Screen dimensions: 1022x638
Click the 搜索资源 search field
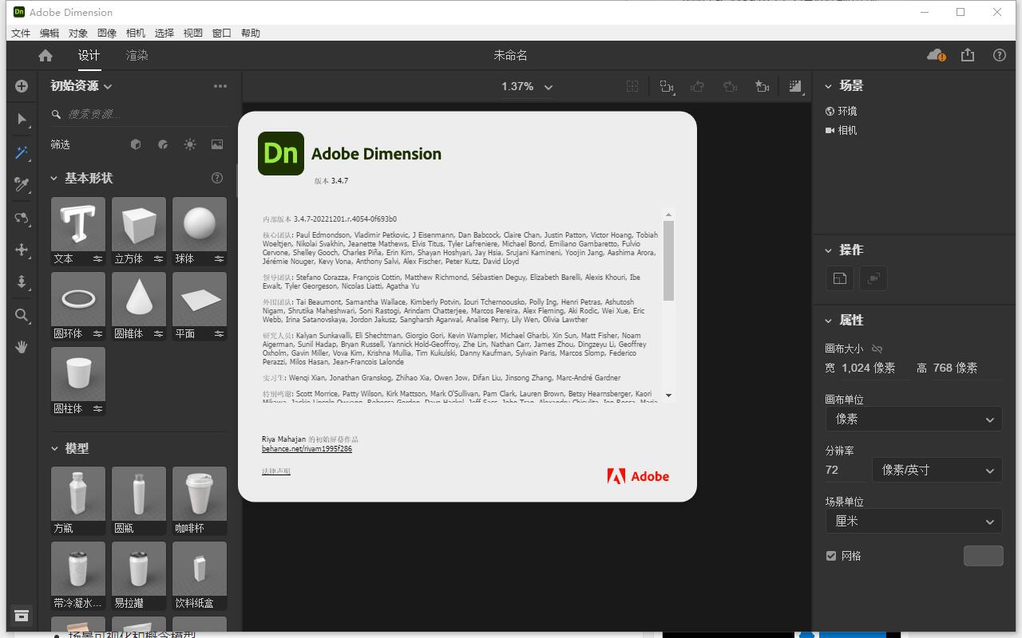pyautogui.click(x=140, y=114)
